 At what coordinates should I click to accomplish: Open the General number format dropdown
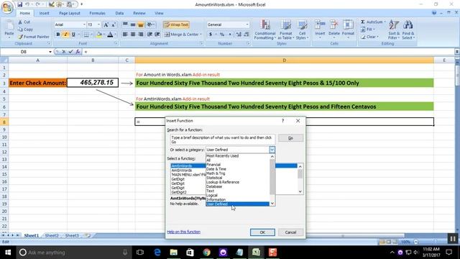(x=247, y=24)
